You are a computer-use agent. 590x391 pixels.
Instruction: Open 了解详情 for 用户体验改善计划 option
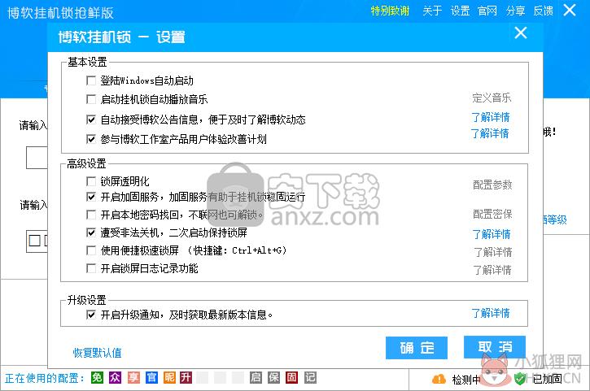click(490, 133)
